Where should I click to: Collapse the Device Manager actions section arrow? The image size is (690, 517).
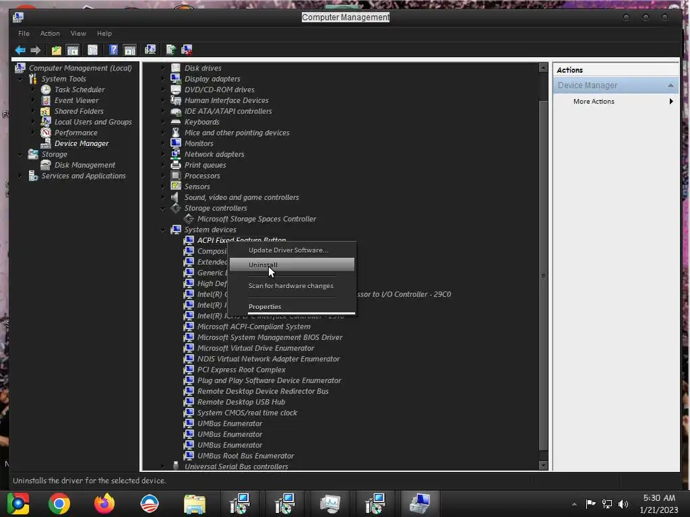click(670, 85)
